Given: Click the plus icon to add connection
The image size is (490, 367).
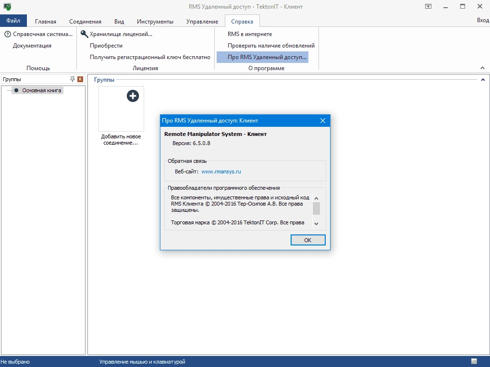Looking at the screenshot, I should (x=133, y=96).
